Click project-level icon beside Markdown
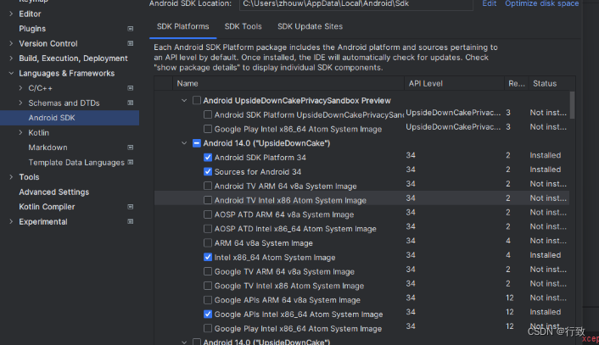 tap(131, 147)
